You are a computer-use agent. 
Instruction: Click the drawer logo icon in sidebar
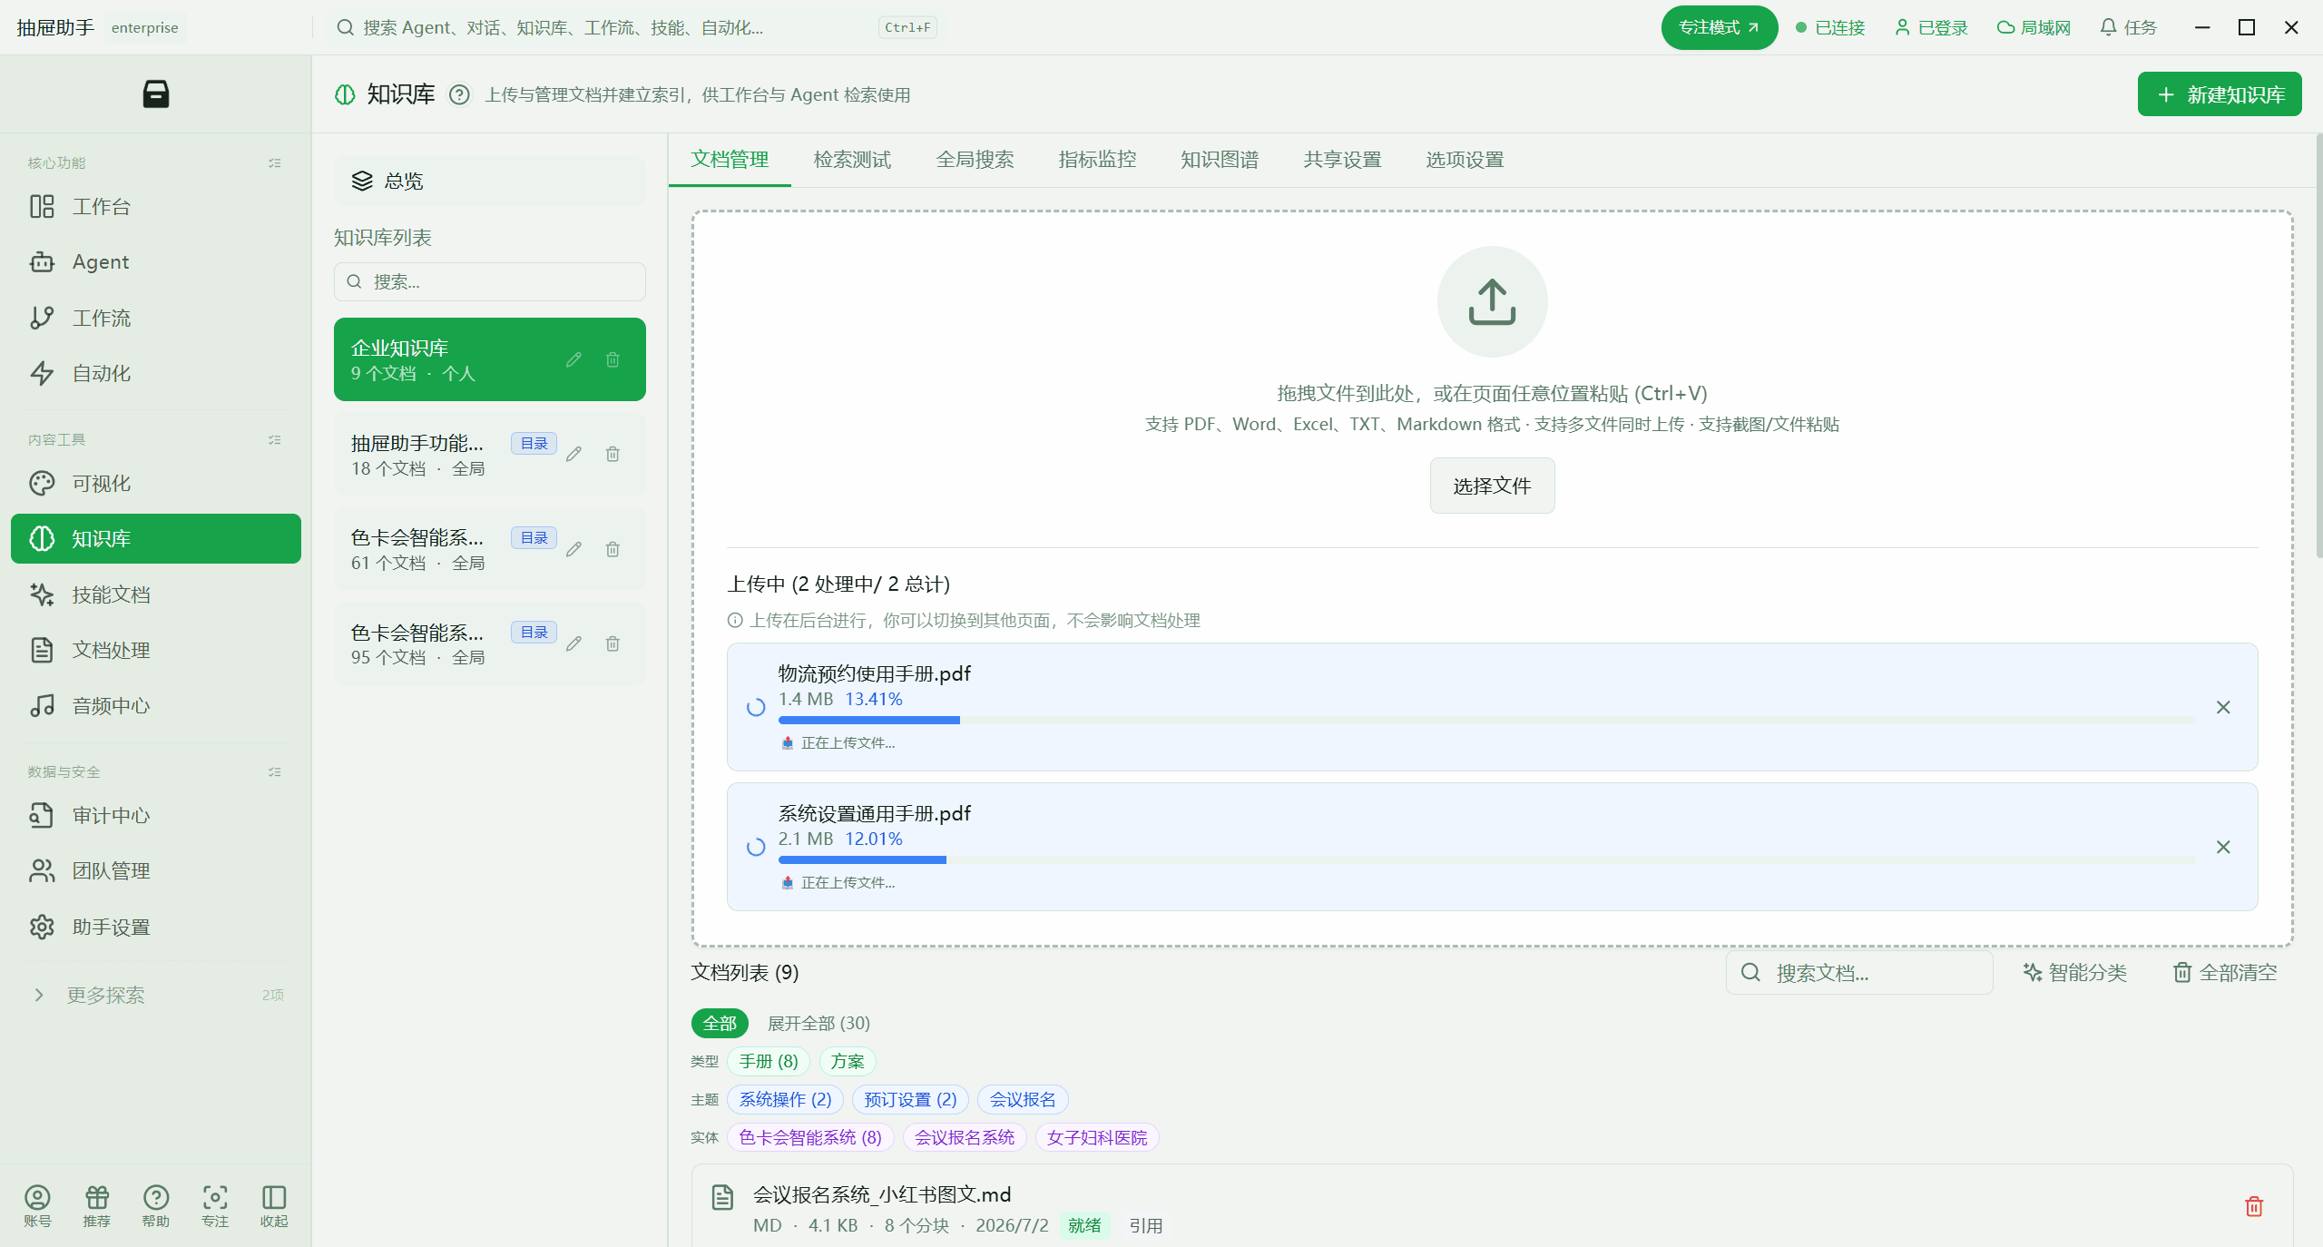156,93
